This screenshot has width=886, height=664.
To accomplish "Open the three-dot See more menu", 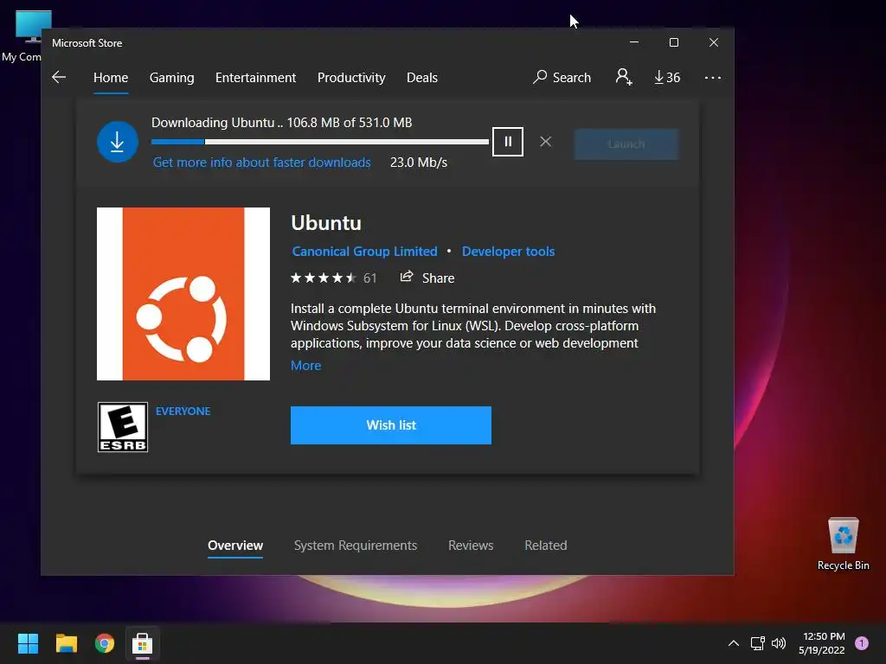I will click(x=713, y=77).
